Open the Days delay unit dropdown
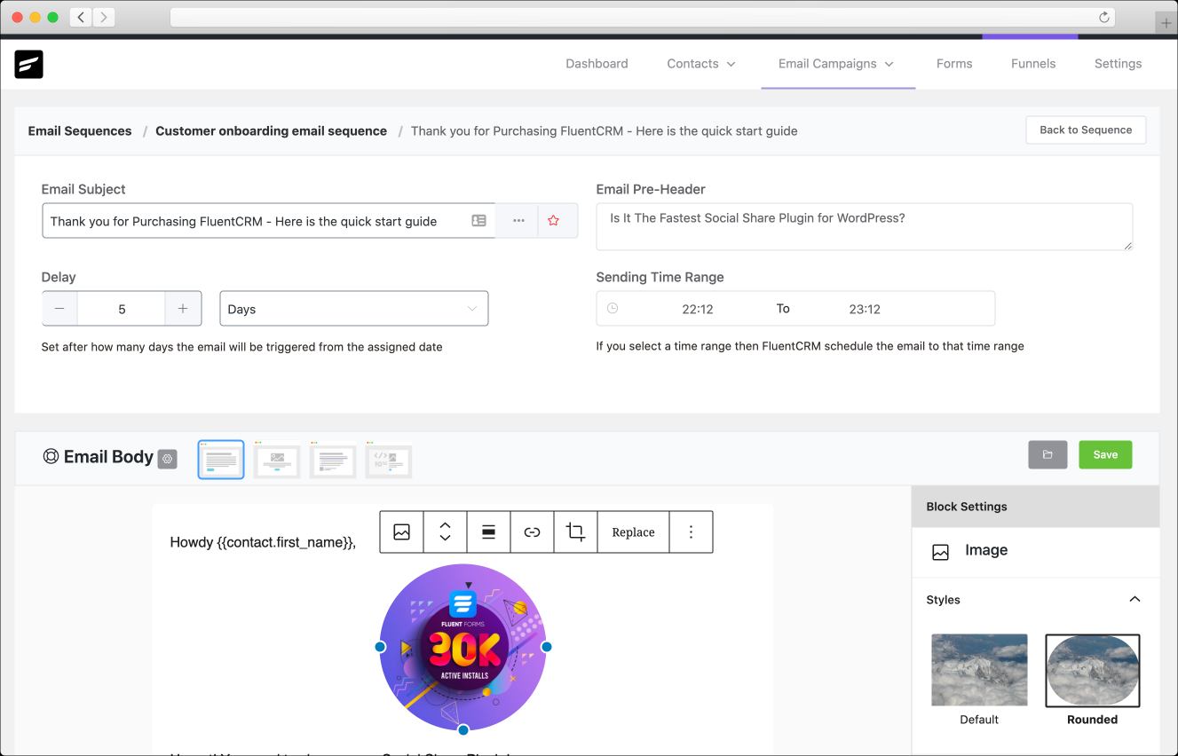The width and height of the screenshot is (1178, 756). (x=353, y=309)
